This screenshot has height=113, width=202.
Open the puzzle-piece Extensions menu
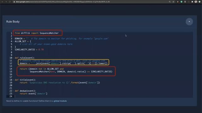tap(192, 2)
